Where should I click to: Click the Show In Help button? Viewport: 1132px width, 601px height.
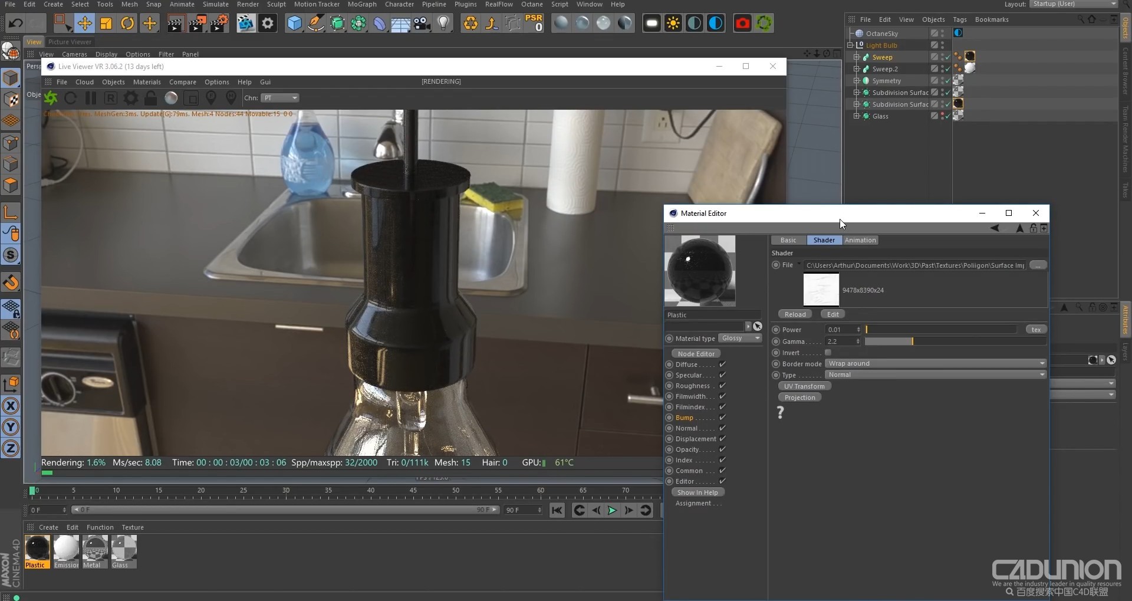pyautogui.click(x=697, y=492)
